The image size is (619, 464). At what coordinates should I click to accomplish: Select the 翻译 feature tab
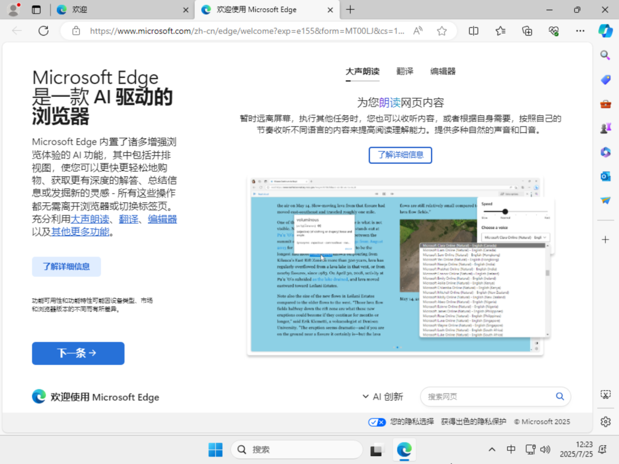pos(405,72)
